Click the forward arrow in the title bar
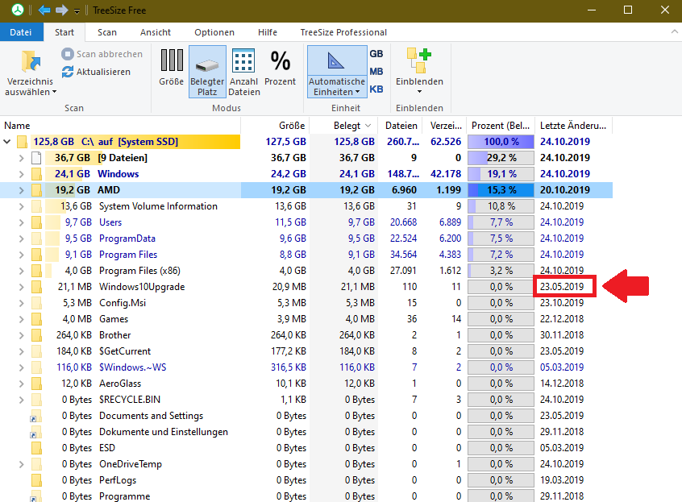The width and height of the screenshot is (682, 502). click(x=62, y=10)
